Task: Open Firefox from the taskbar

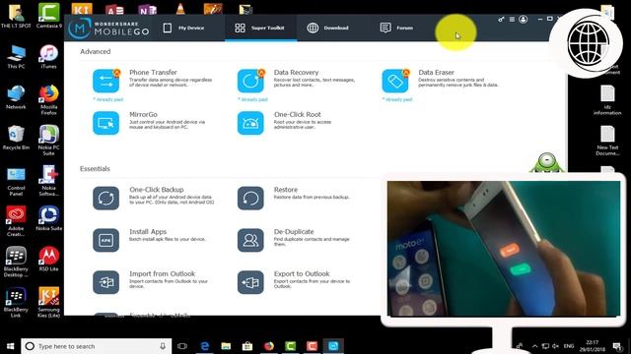Action: (269, 346)
